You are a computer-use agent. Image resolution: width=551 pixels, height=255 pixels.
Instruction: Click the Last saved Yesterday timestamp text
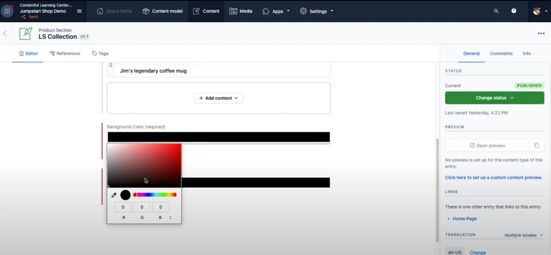(x=476, y=113)
